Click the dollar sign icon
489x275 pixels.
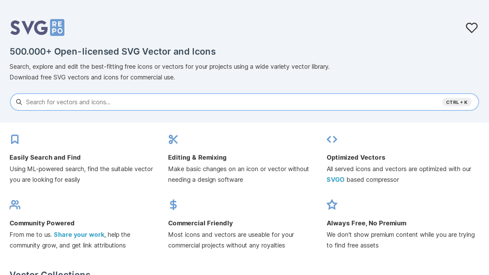pyautogui.click(x=173, y=205)
